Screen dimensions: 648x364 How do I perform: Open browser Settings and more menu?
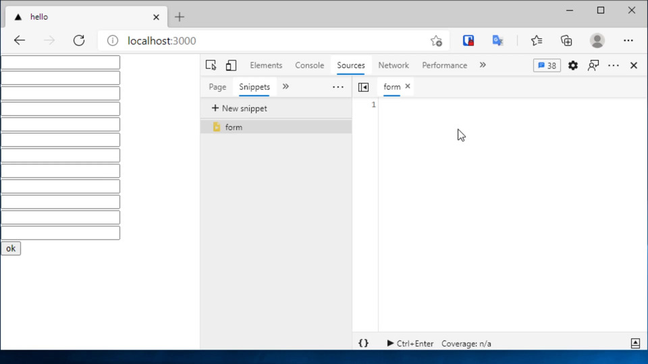628,40
